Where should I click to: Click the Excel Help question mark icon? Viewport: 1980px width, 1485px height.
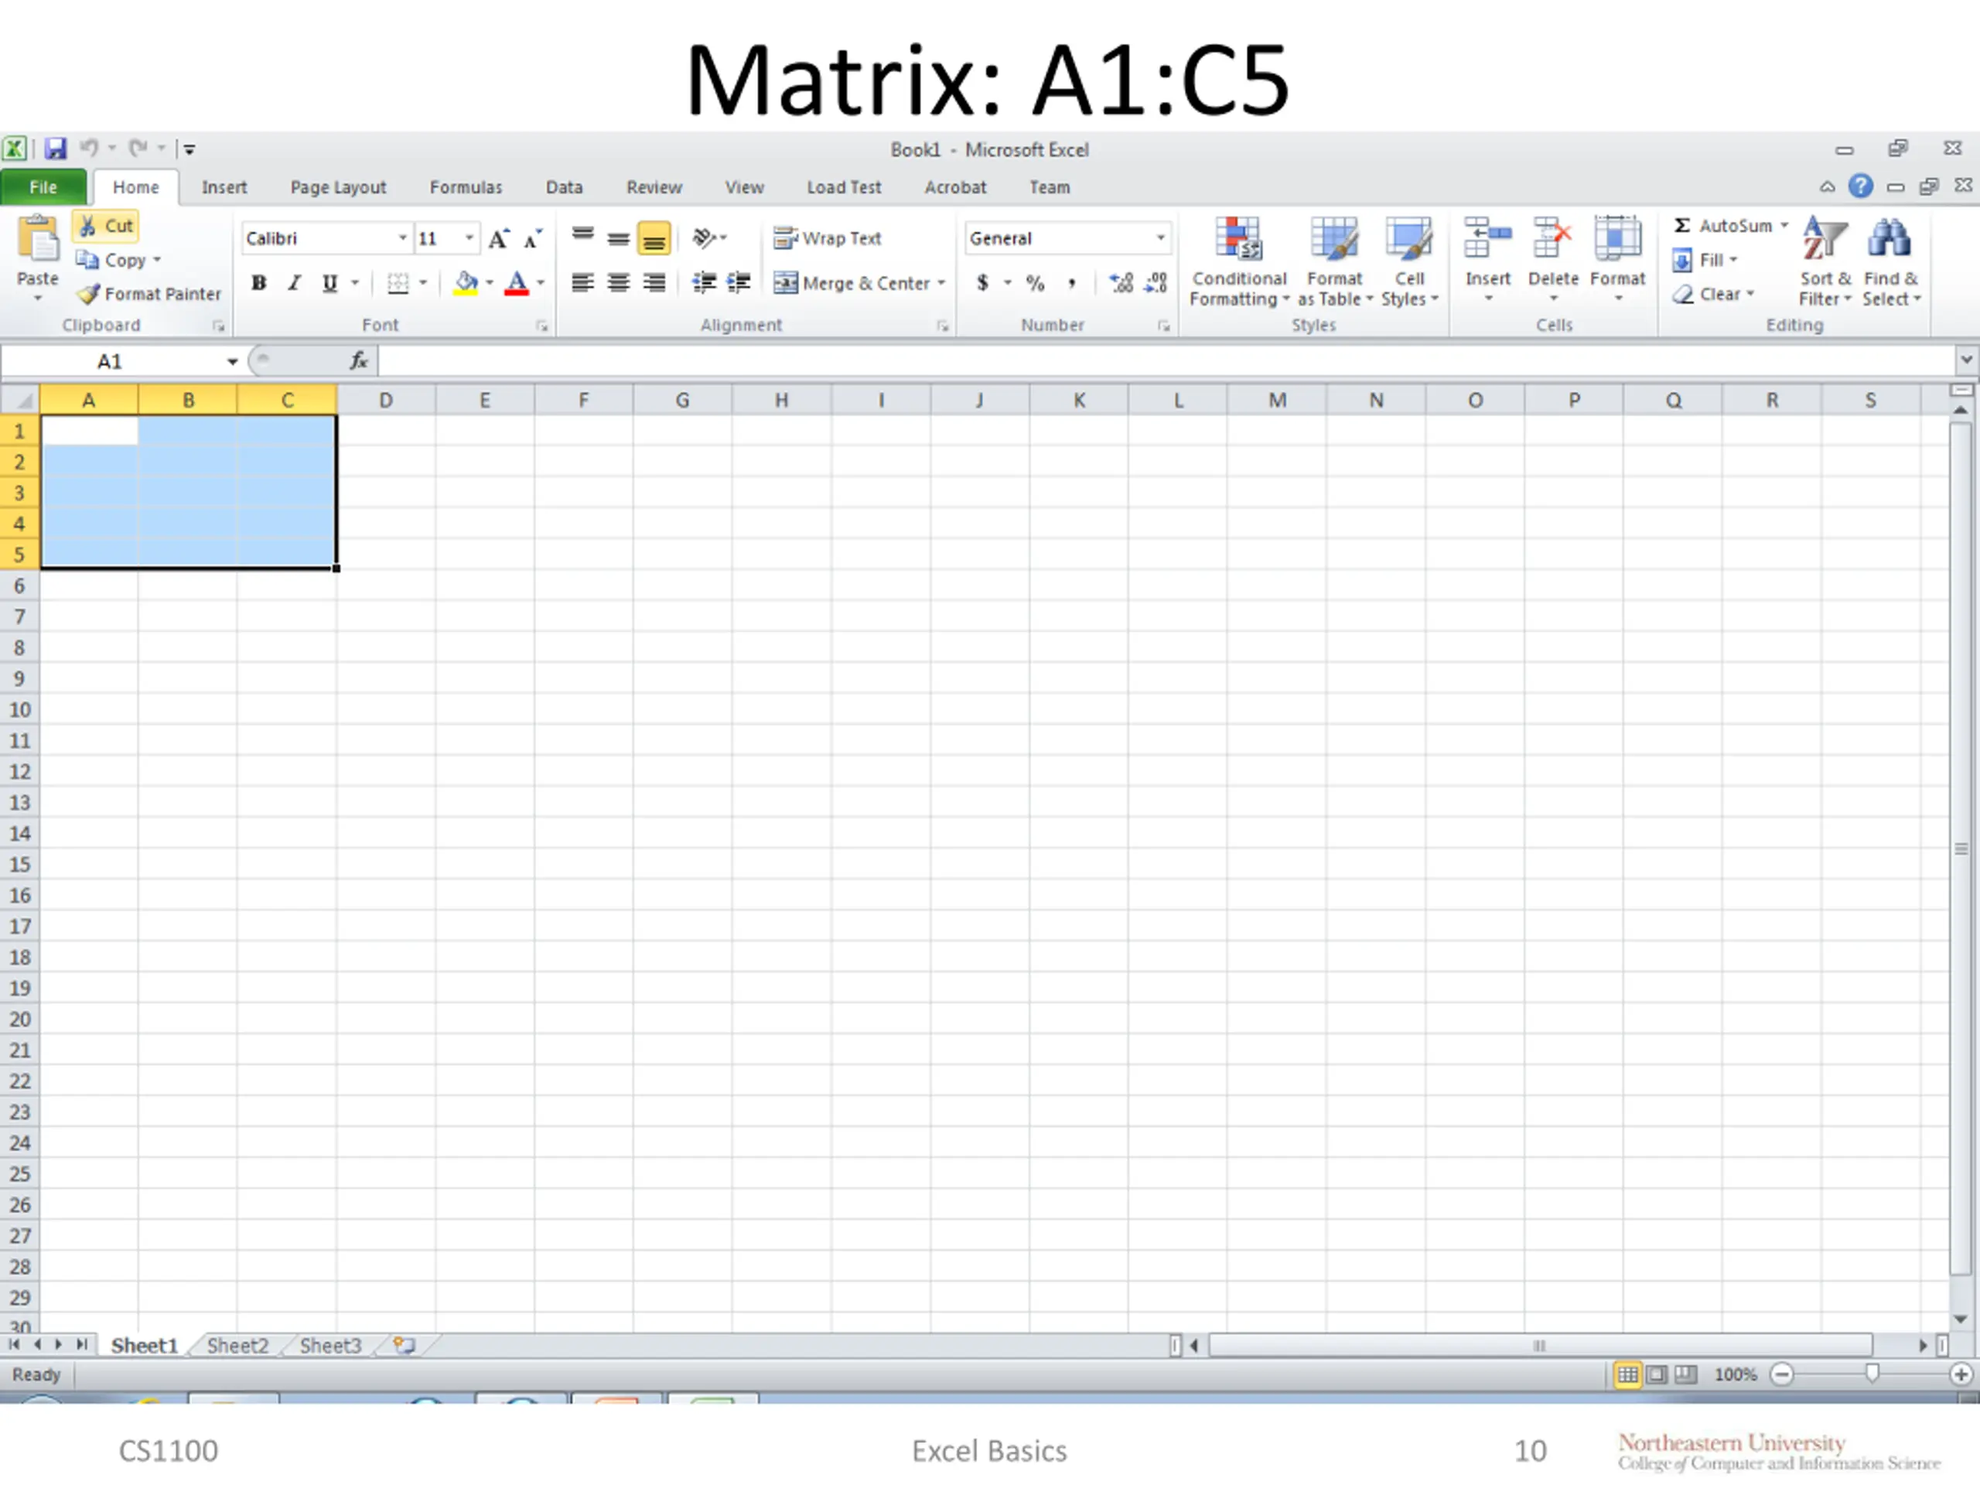1860,186
